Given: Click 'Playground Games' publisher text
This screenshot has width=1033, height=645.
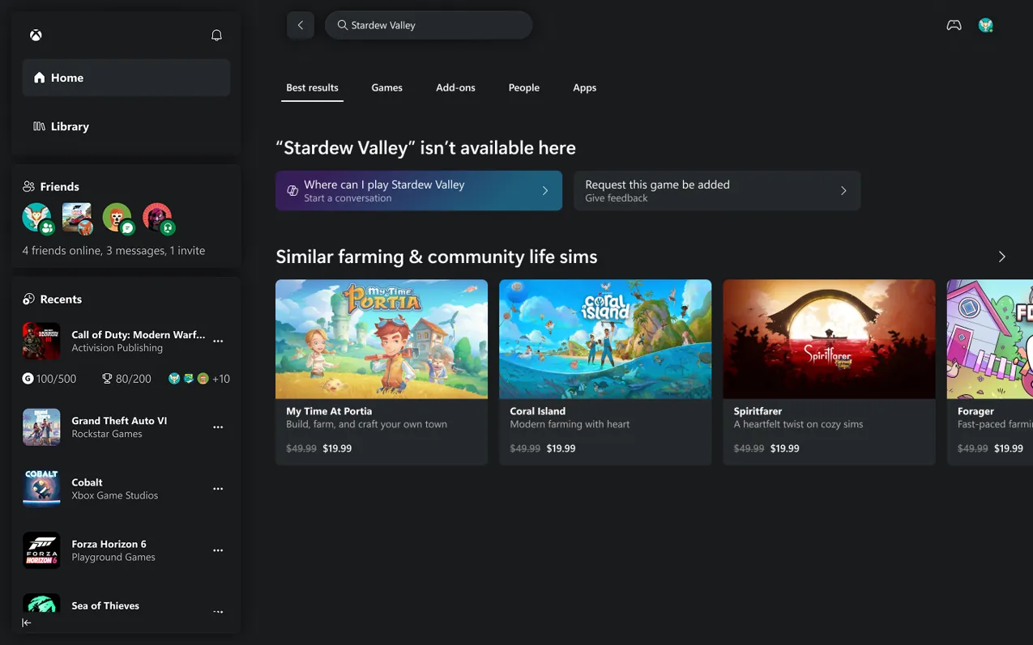Looking at the screenshot, I should pyautogui.click(x=113, y=557).
